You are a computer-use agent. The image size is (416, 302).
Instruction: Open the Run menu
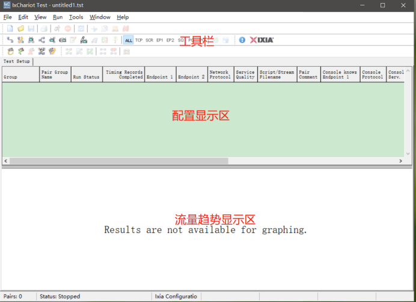click(58, 17)
